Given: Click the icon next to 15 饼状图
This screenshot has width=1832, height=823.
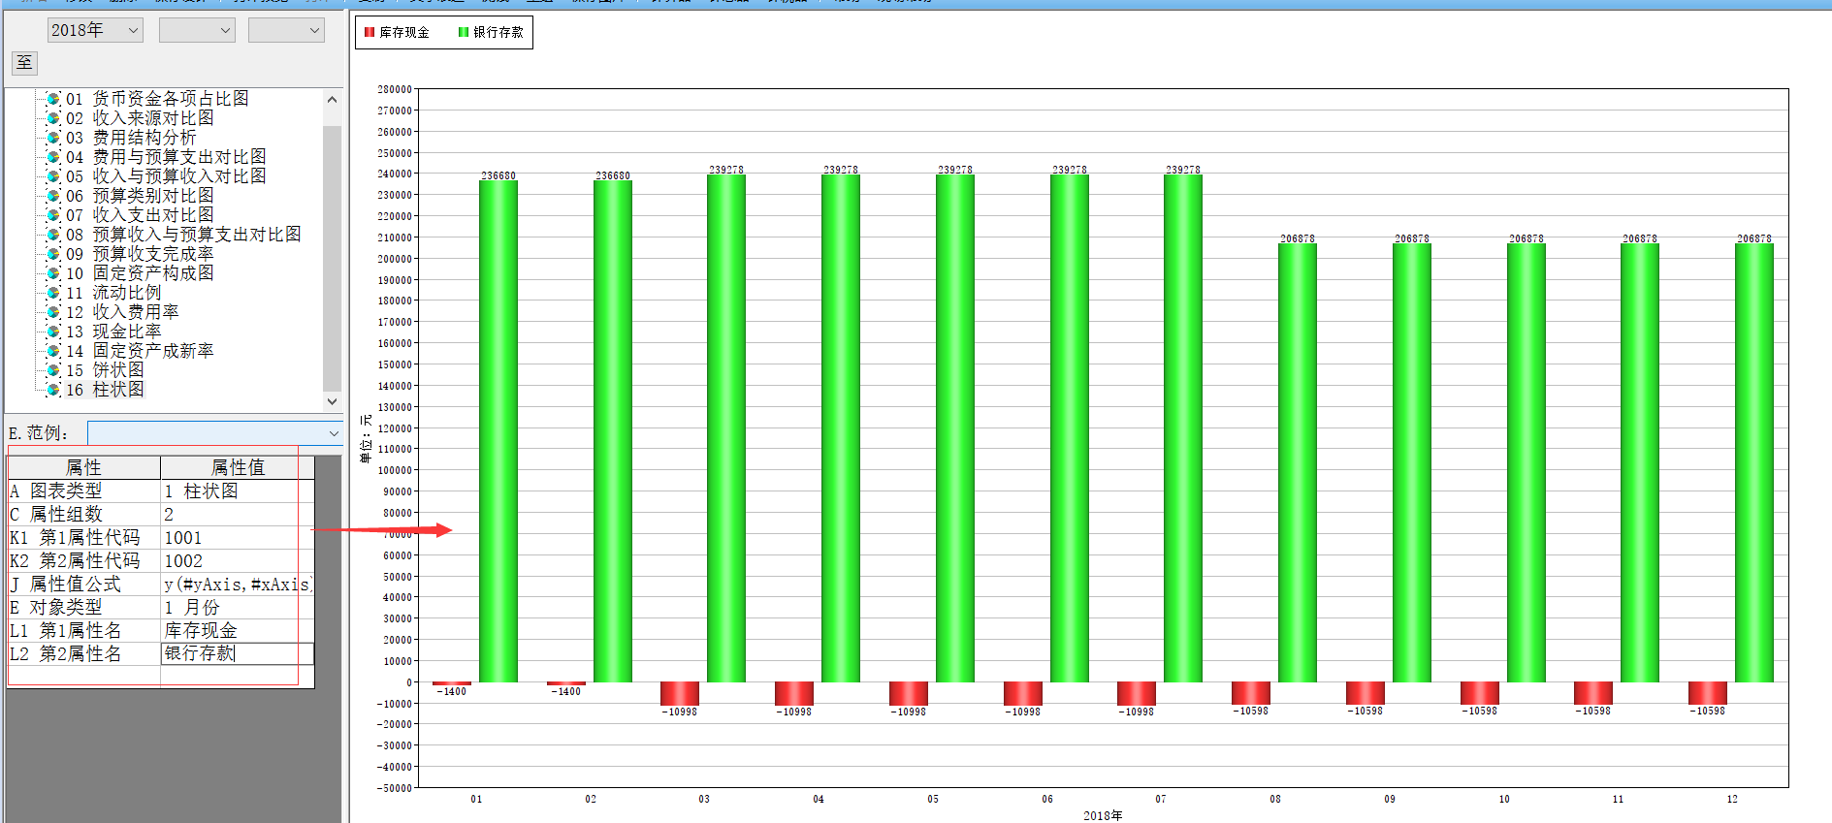Looking at the screenshot, I should pyautogui.click(x=53, y=370).
